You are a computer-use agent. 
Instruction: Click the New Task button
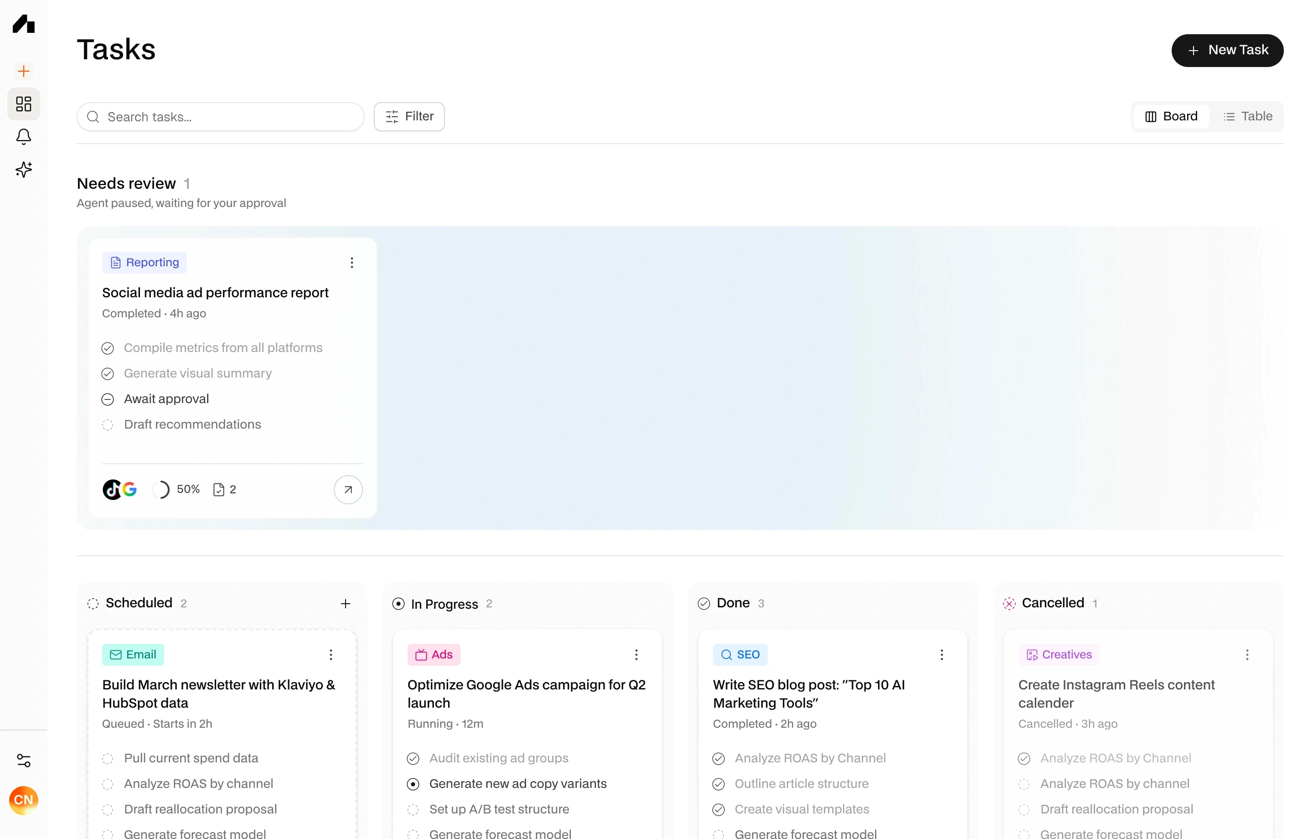pyautogui.click(x=1227, y=50)
